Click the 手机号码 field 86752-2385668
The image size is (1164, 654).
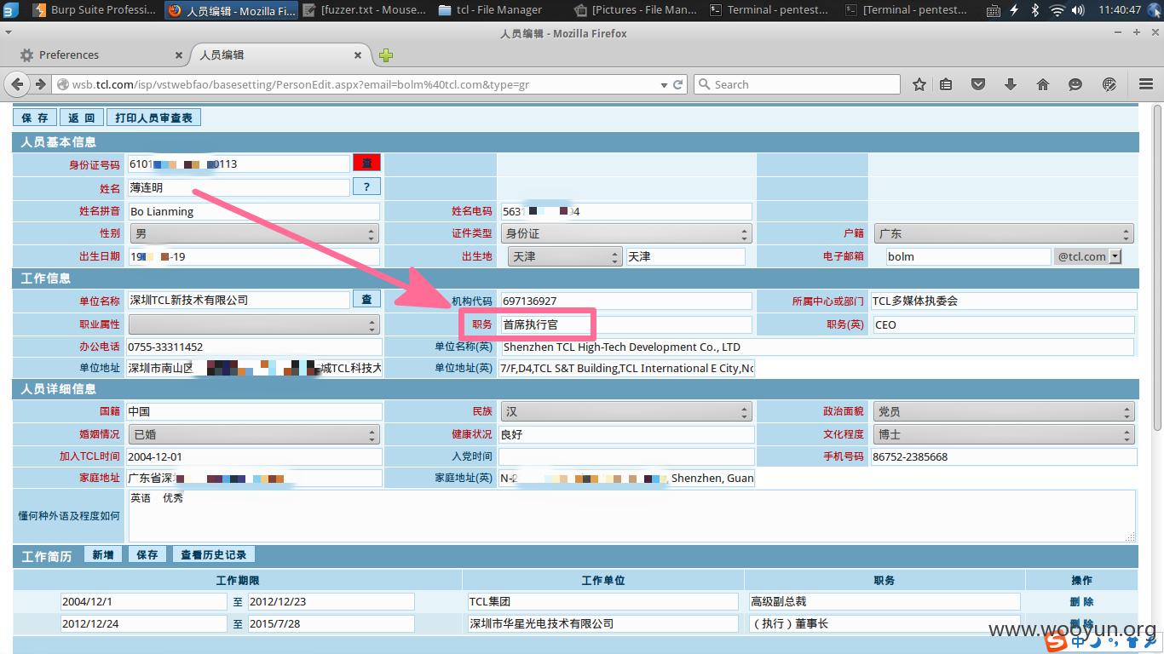1003,456
